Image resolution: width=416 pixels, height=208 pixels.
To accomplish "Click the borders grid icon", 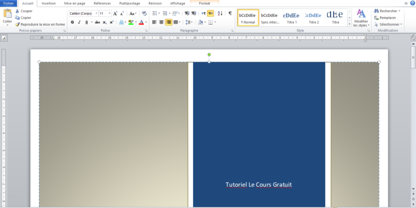I will (211, 22).
